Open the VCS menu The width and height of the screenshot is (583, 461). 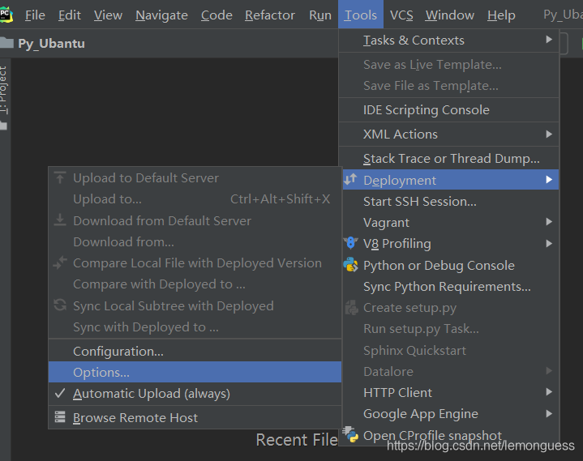click(401, 15)
